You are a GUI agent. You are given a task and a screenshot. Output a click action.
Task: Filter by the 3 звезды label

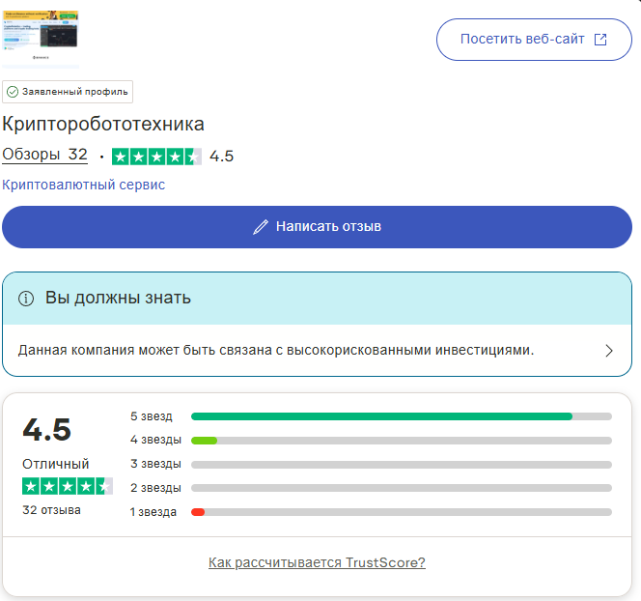[x=155, y=464]
